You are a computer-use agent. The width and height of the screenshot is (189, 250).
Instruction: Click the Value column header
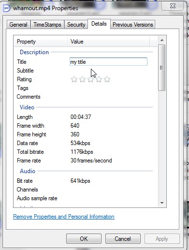pyautogui.click(x=108, y=42)
